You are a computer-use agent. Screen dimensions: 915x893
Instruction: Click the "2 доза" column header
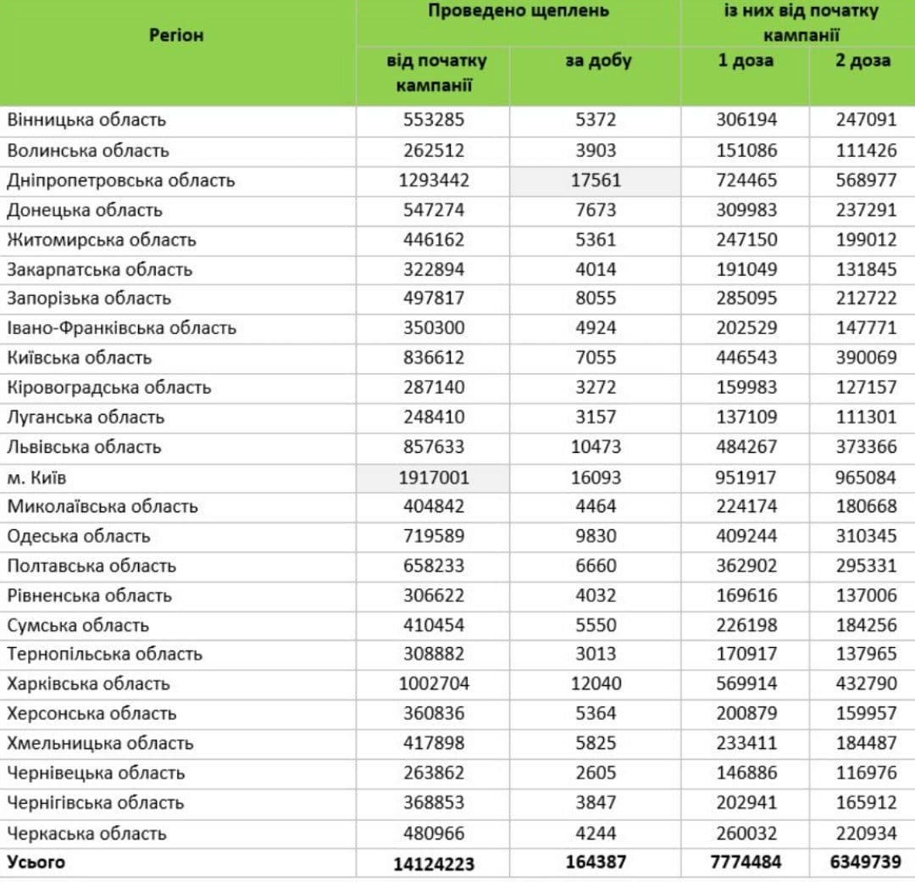tap(862, 61)
